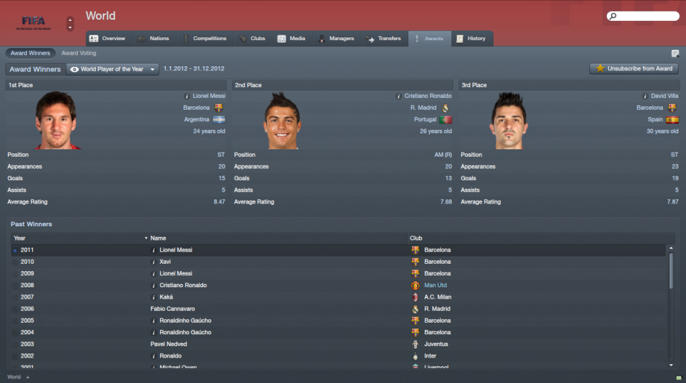Viewport: 686px width, 383px height.
Task: Click Unsubscribe from Award button
Action: pyautogui.click(x=634, y=68)
